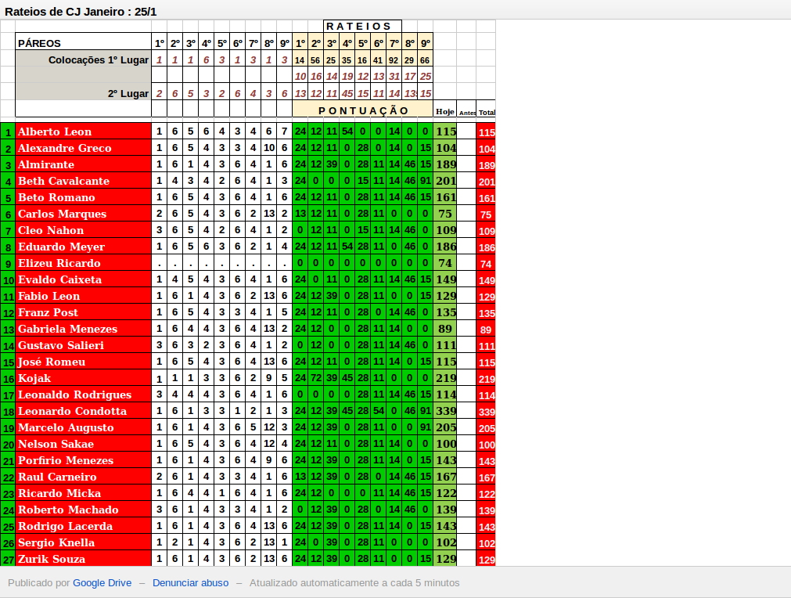This screenshot has height=598, width=791.
Task: Click the Rodrigo Lacerda name cell
Action: click(x=83, y=526)
